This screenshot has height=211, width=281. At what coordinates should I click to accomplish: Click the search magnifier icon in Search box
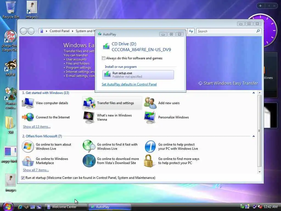click(x=258, y=31)
